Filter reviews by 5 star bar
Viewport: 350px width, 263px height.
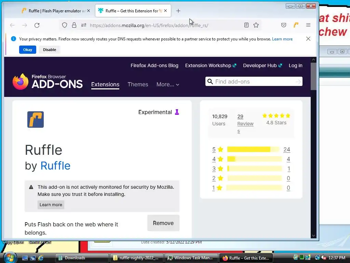click(x=253, y=149)
